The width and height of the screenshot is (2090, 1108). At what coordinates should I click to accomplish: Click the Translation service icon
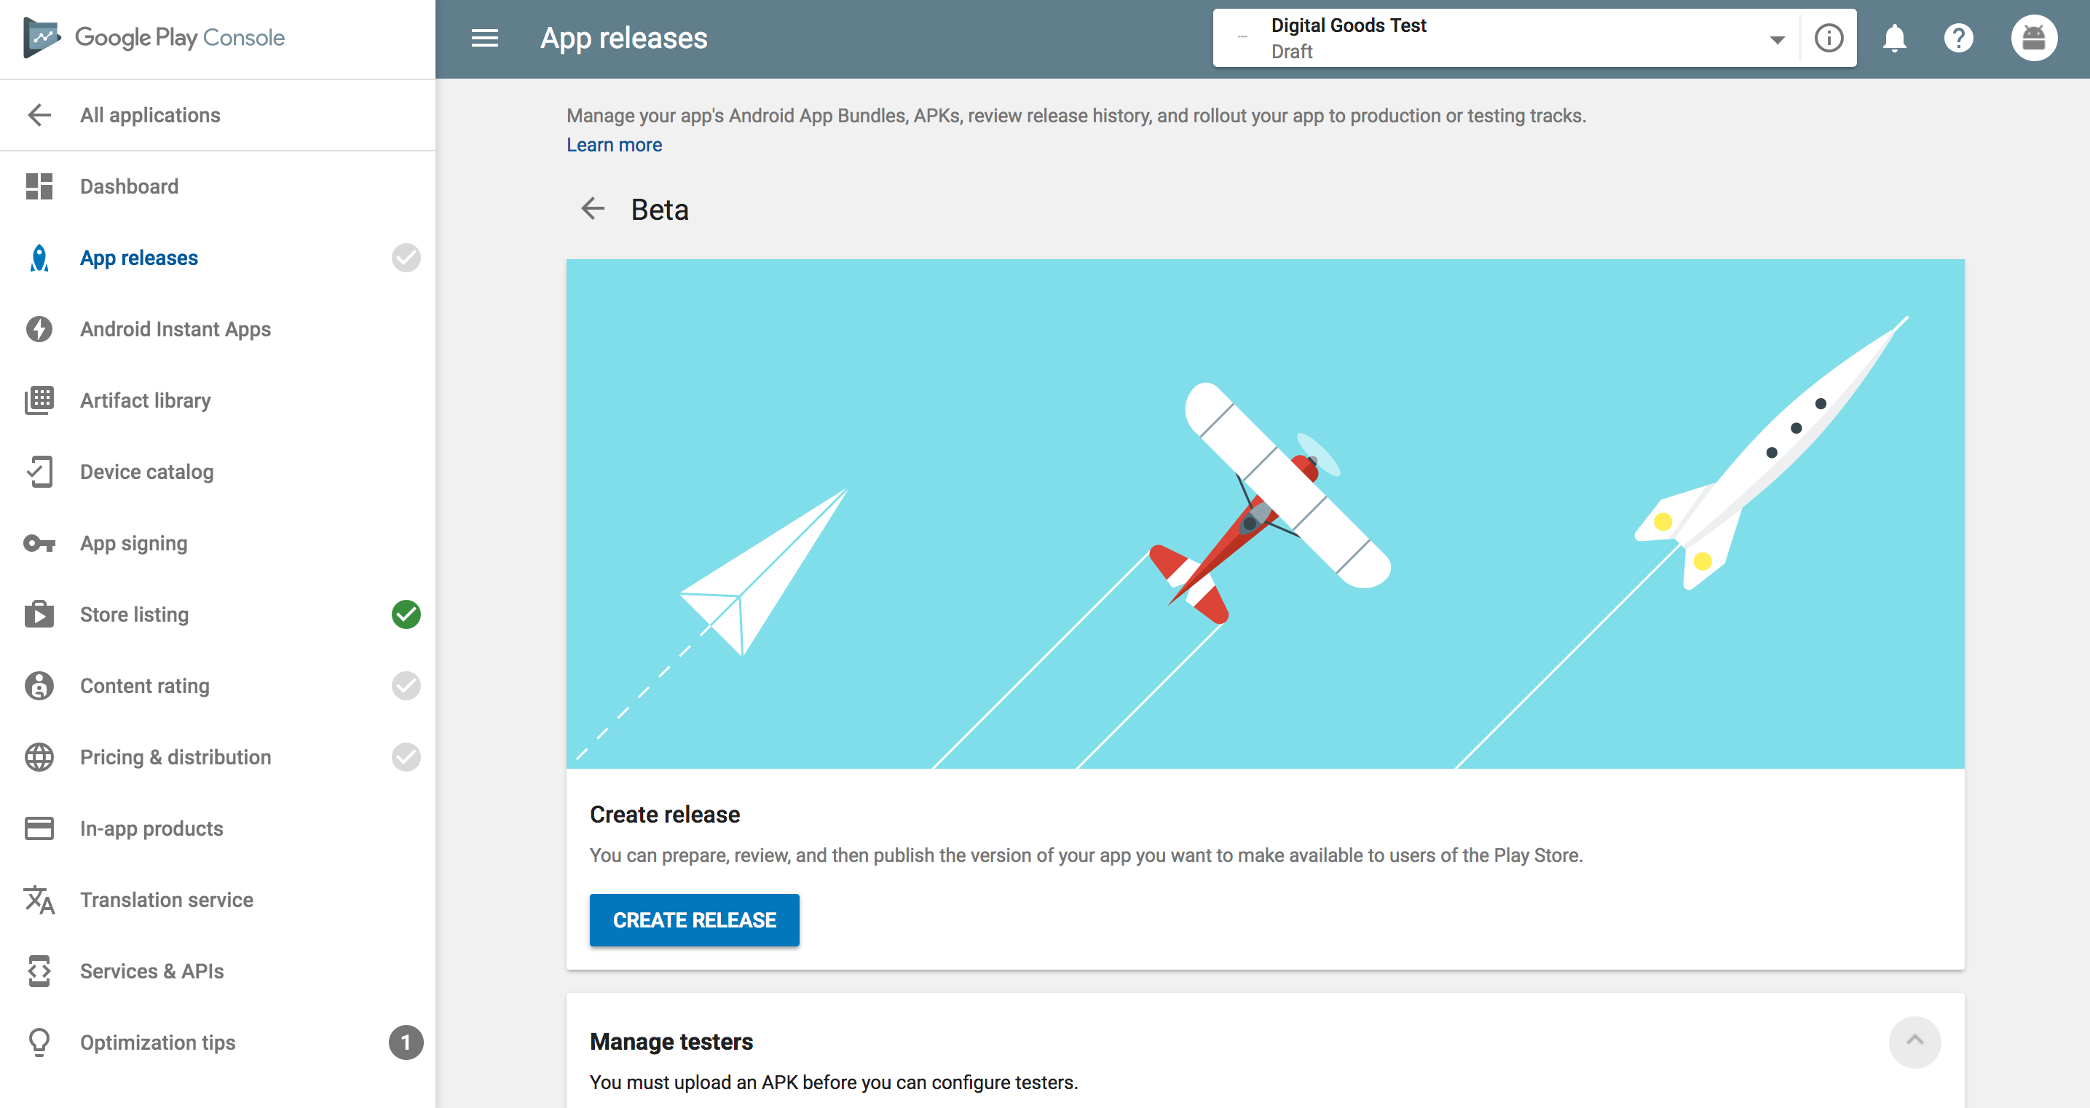[x=39, y=900]
